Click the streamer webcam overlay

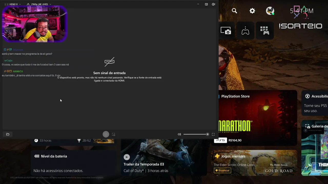(35, 24)
